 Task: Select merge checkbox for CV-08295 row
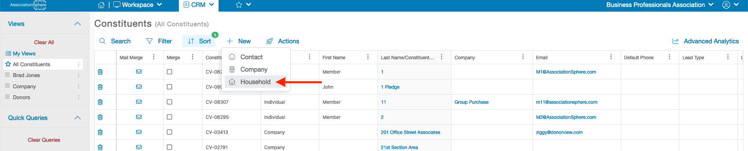click(169, 117)
